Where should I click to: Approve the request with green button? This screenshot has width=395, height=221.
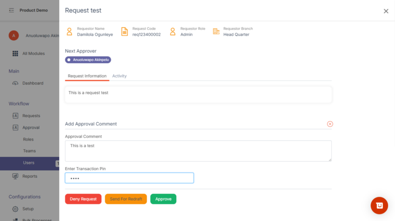tap(163, 199)
